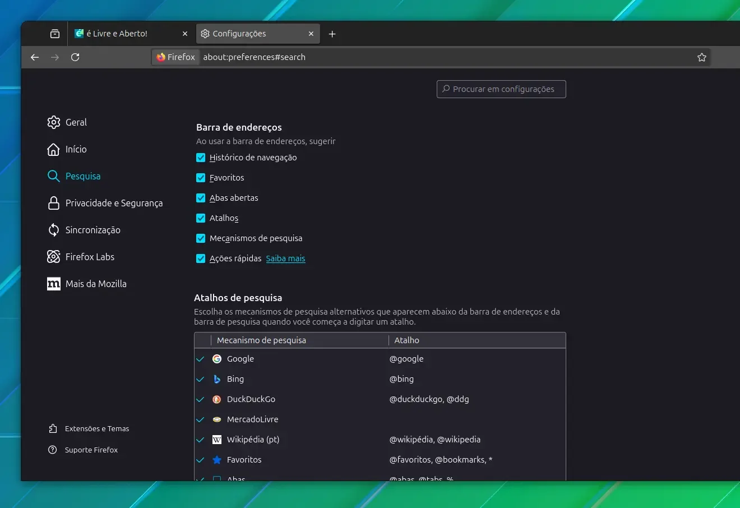Viewport: 740px width, 508px height.
Task: Uncheck the Favoritos suggestion checkbox
Action: pos(201,178)
